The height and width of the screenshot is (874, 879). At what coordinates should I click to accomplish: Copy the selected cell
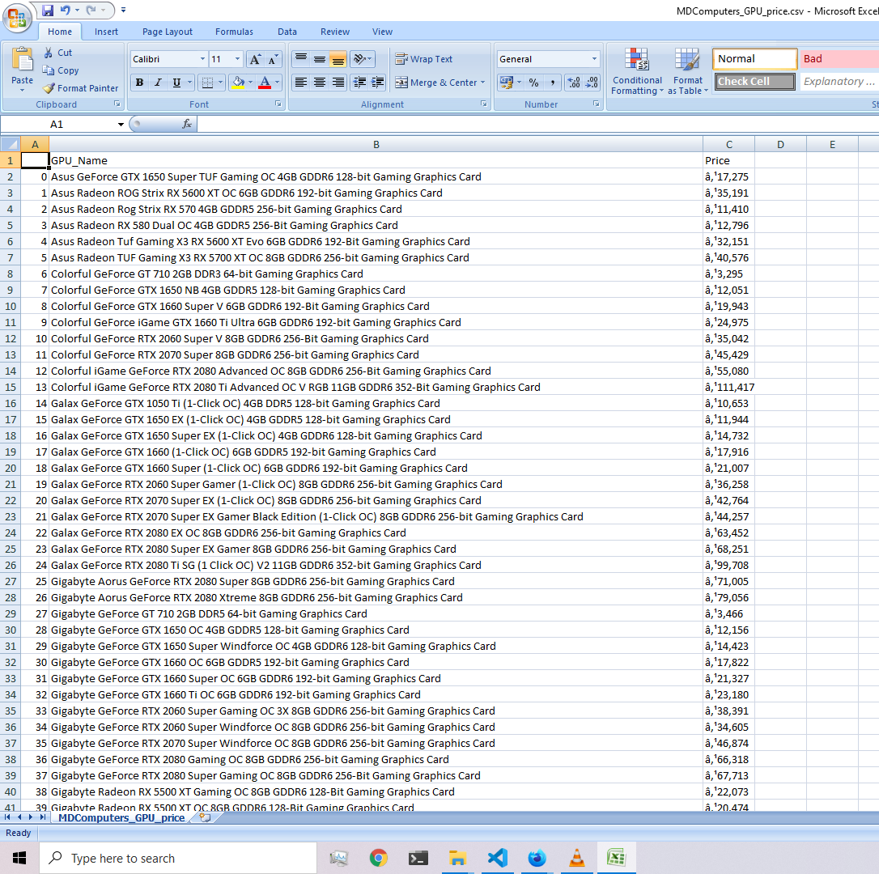[x=61, y=70]
